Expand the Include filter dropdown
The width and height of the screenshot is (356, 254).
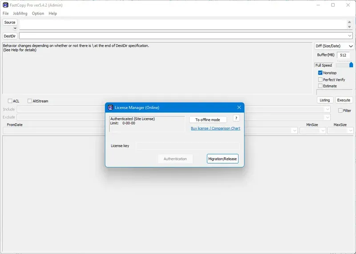click(328, 109)
